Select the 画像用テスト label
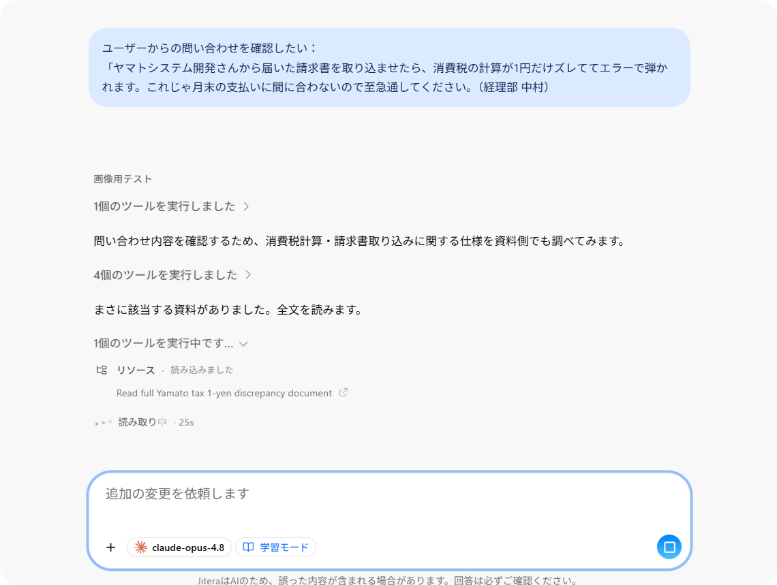 (x=123, y=178)
